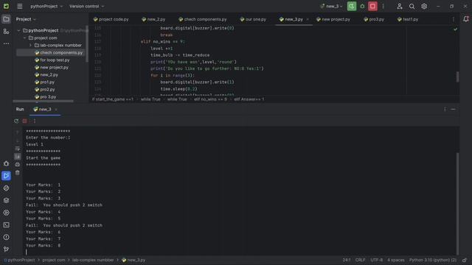
Task: Open more options in Run panel toolbar
Action: click(x=35, y=121)
